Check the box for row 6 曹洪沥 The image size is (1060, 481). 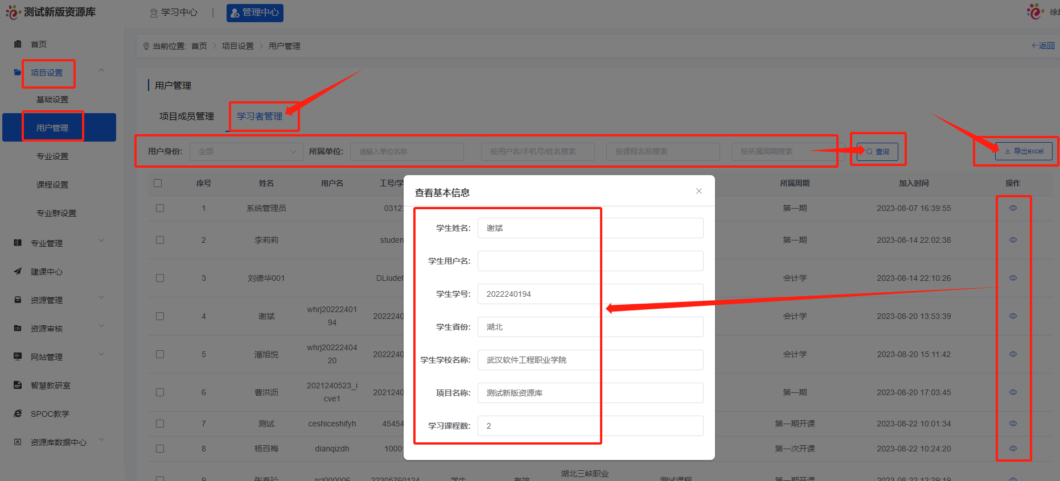(x=160, y=392)
